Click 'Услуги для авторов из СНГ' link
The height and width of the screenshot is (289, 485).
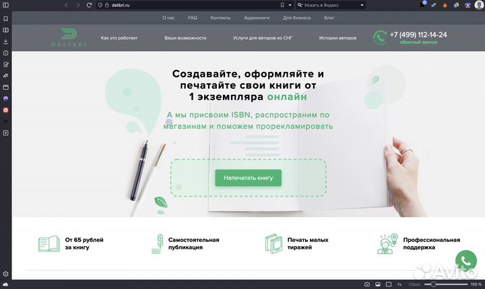(x=262, y=38)
